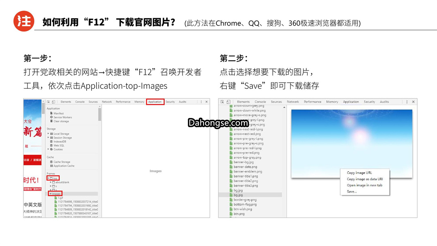Open the Application tab in step-one DevTools
Viewport: 437px width, 246px height.
tap(155, 102)
